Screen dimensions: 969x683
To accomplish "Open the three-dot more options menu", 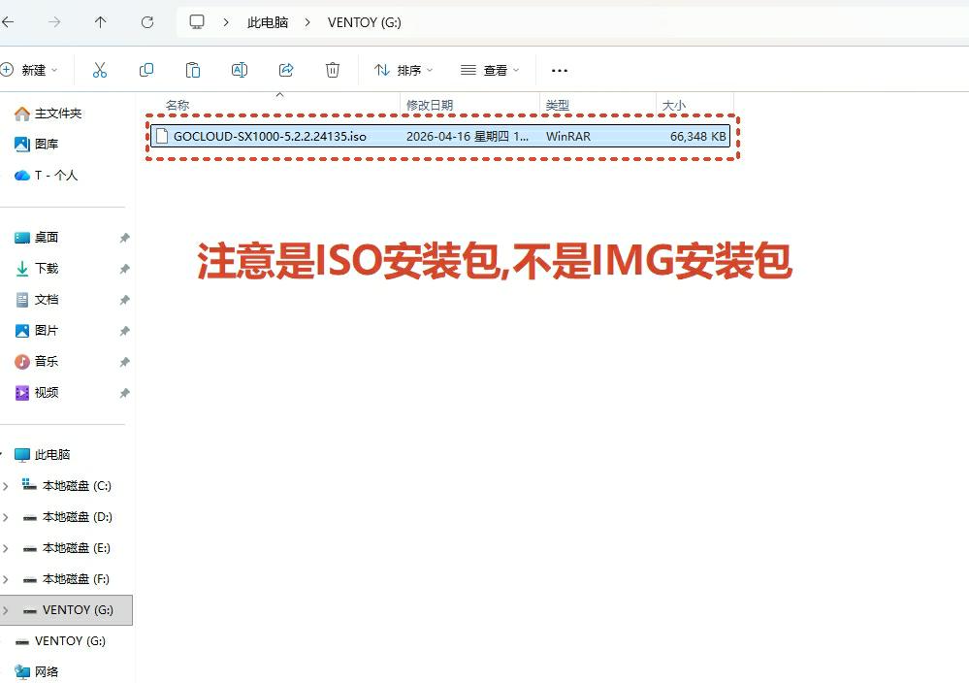I will (559, 70).
